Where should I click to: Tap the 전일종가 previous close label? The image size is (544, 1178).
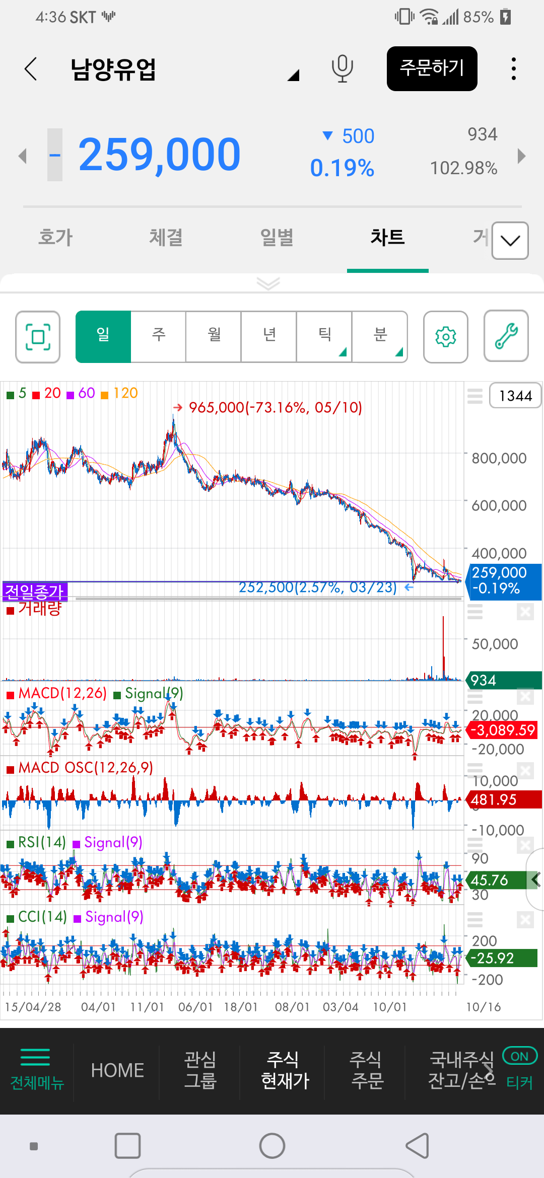click(35, 592)
